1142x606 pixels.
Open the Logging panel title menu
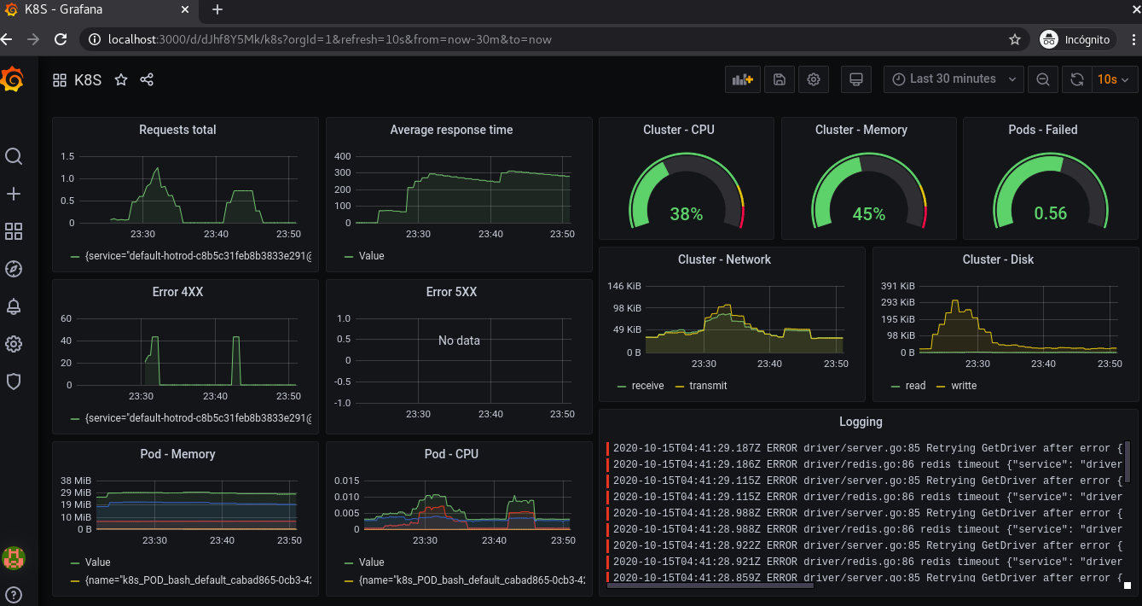[861, 422]
